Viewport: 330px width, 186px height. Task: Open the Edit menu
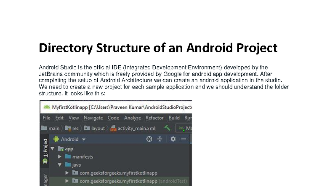coord(59,118)
